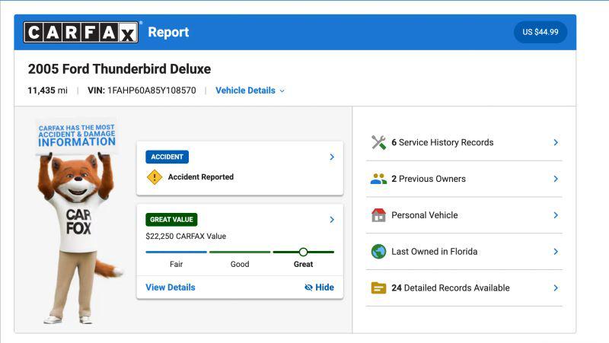
Task: Click the CARFAX logo
Action: [81, 32]
